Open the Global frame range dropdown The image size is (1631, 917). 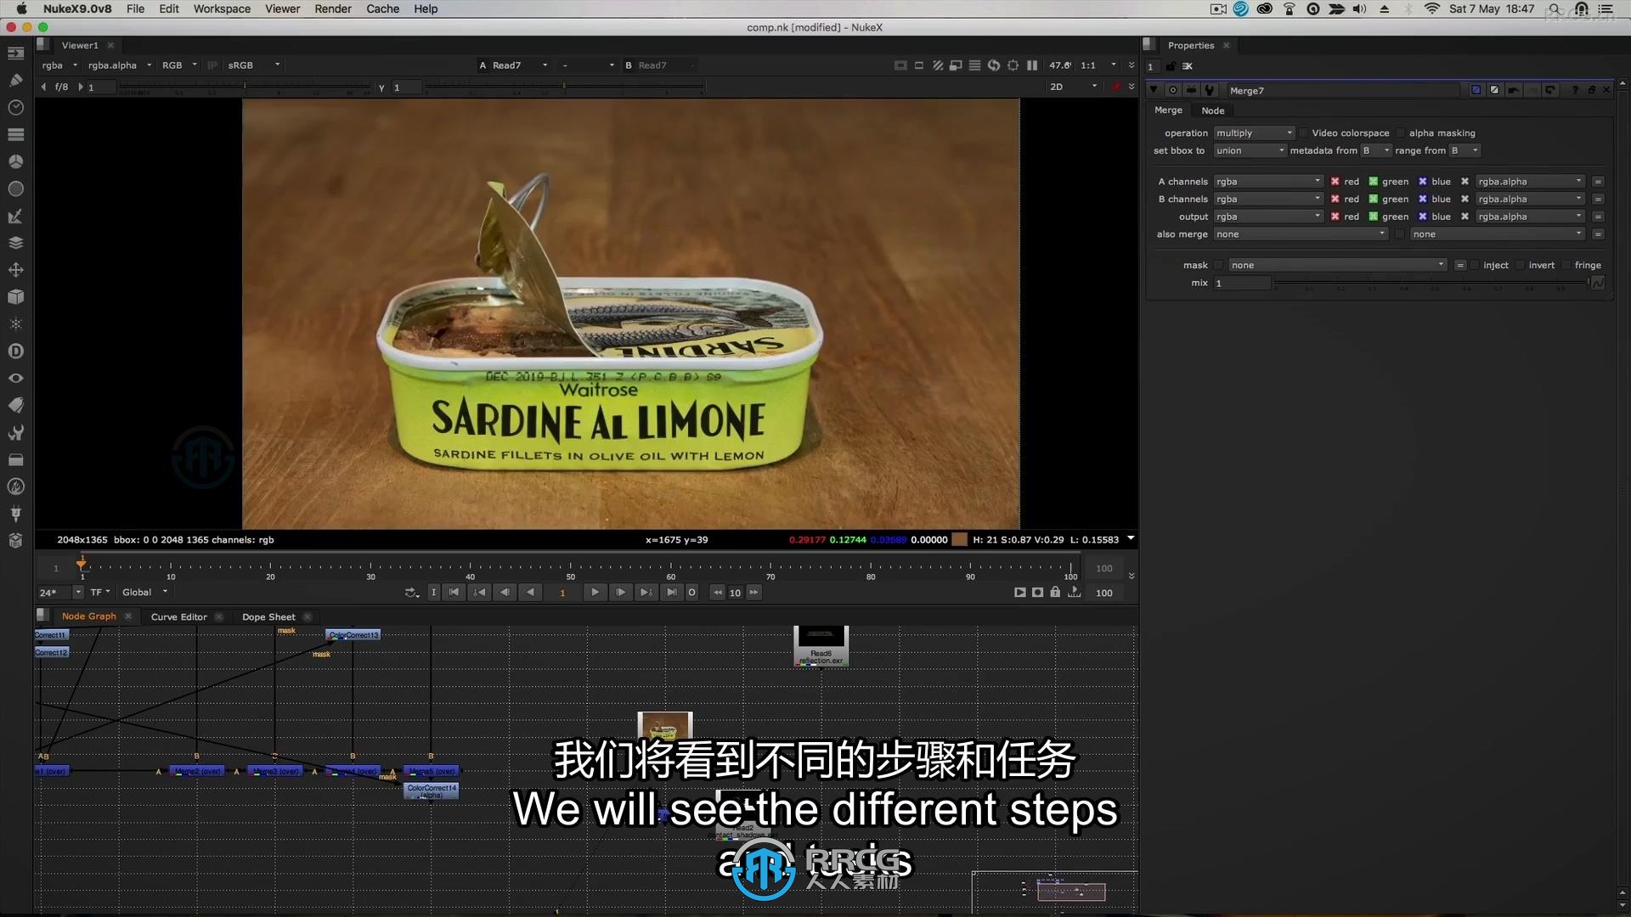[144, 593]
